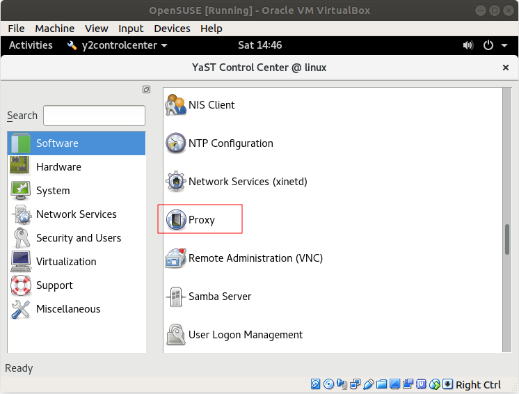The height and width of the screenshot is (394, 519).
Task: Open the VirtualBox Machine menu
Action: click(55, 29)
